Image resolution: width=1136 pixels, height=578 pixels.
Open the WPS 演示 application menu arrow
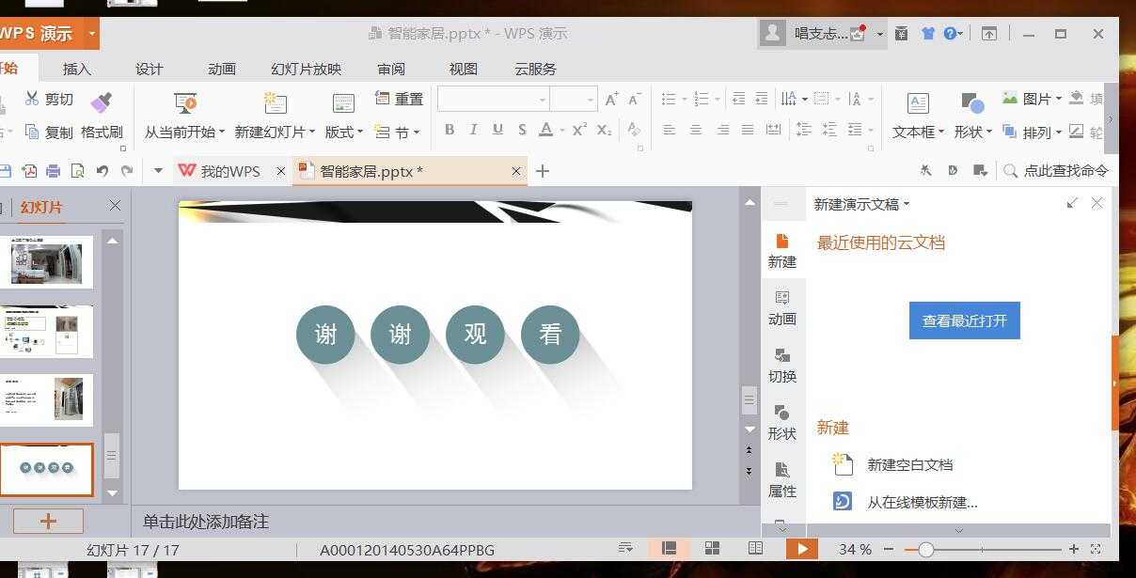90,34
